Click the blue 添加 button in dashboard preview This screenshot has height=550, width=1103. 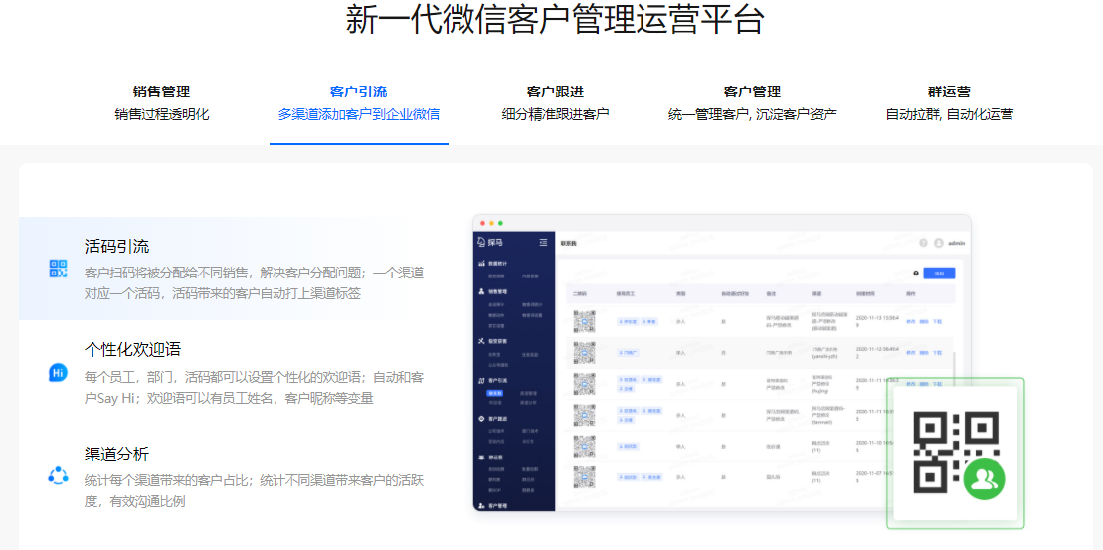click(939, 274)
